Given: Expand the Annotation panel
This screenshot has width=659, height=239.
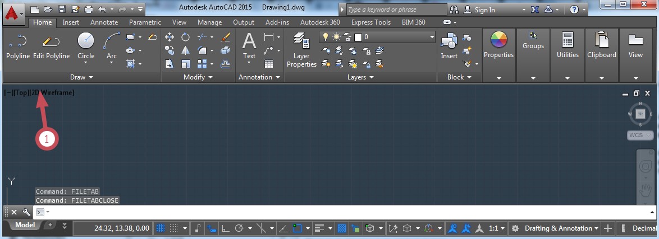Looking at the screenshot, I should click(x=259, y=77).
